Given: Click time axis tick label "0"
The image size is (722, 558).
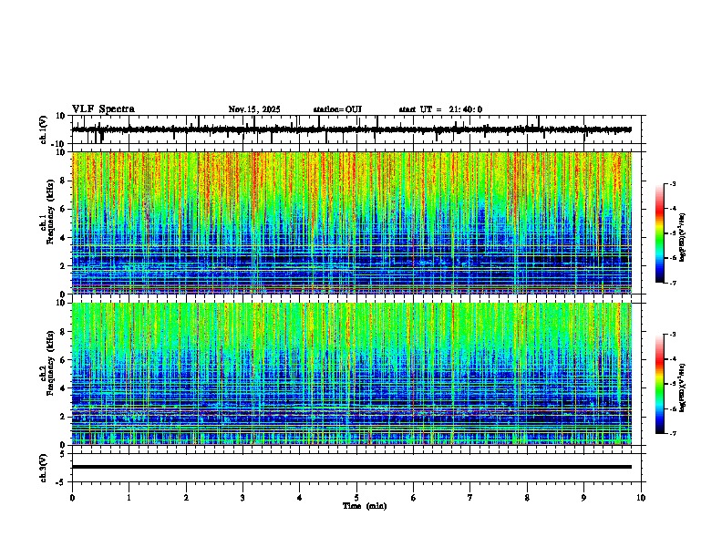Looking at the screenshot, I should pos(72,498).
